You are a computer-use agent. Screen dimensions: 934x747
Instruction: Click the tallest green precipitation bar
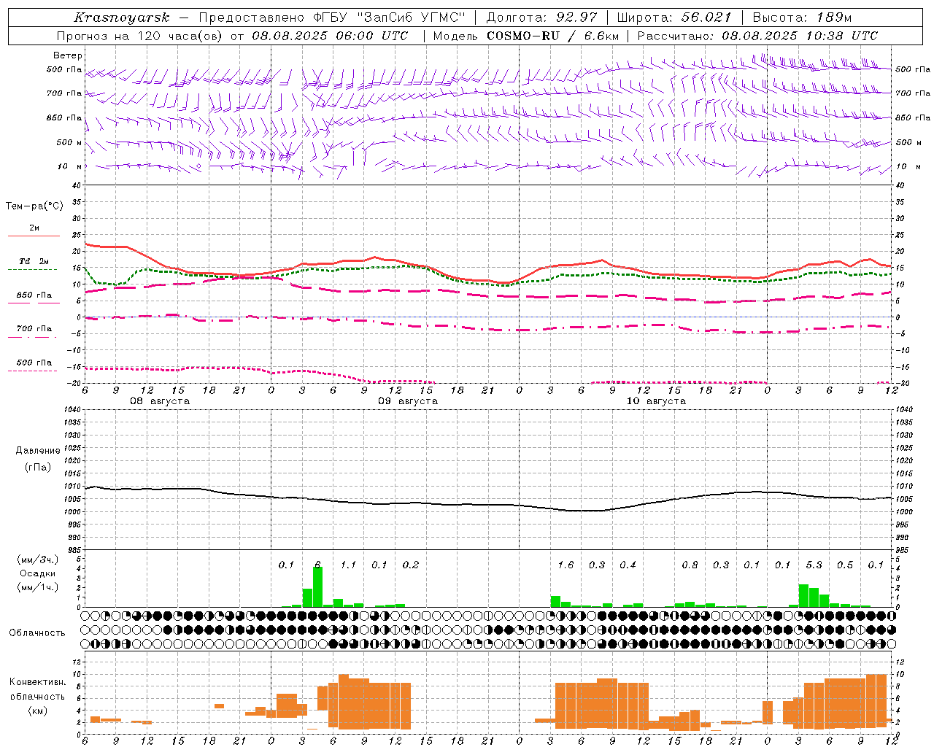317,587
